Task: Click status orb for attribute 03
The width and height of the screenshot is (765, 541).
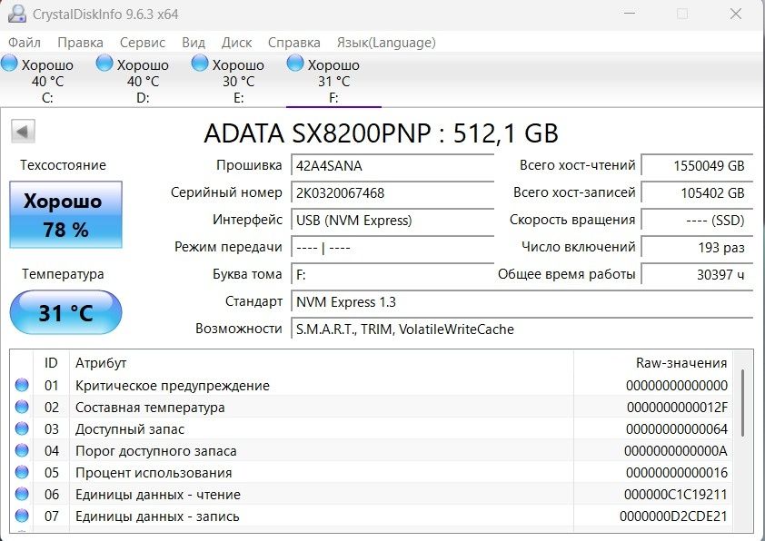Action: (x=22, y=428)
